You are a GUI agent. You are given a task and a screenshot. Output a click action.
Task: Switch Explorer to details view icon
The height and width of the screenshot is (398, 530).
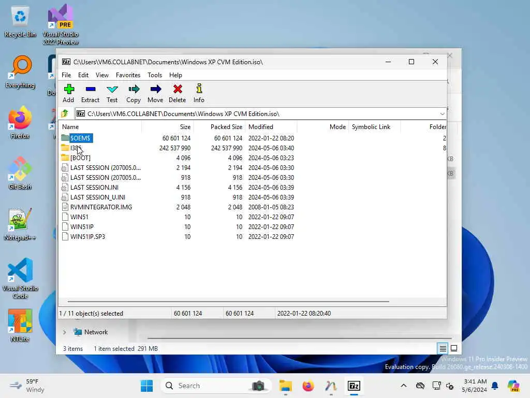[443, 348]
